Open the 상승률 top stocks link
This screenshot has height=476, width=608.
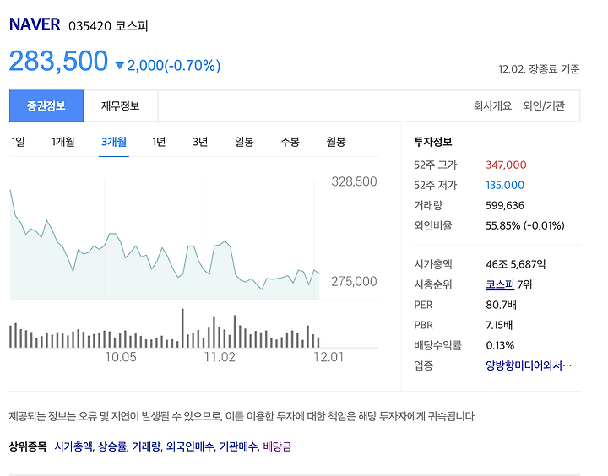(112, 446)
